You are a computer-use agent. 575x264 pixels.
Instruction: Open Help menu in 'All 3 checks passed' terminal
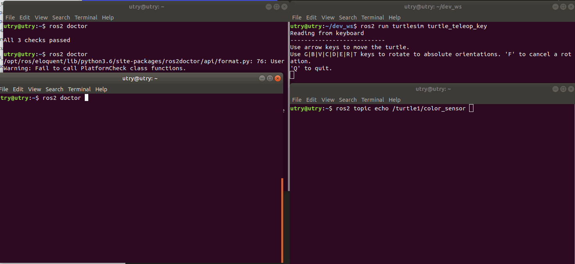click(108, 18)
